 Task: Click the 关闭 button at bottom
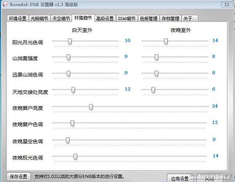pyautogui.click(x=210, y=179)
